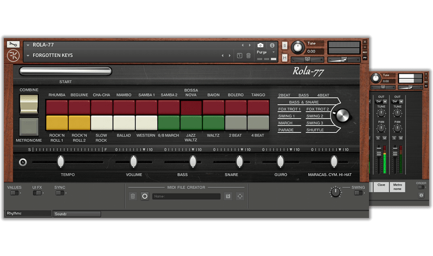Delete MIDI file with the trash icon
Viewport: 433px width, 256px height.
(133, 196)
